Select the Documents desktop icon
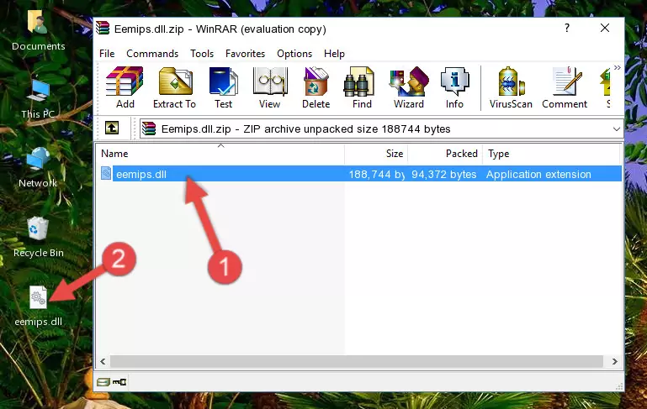Screen dimensions: 647x409 point(39,30)
